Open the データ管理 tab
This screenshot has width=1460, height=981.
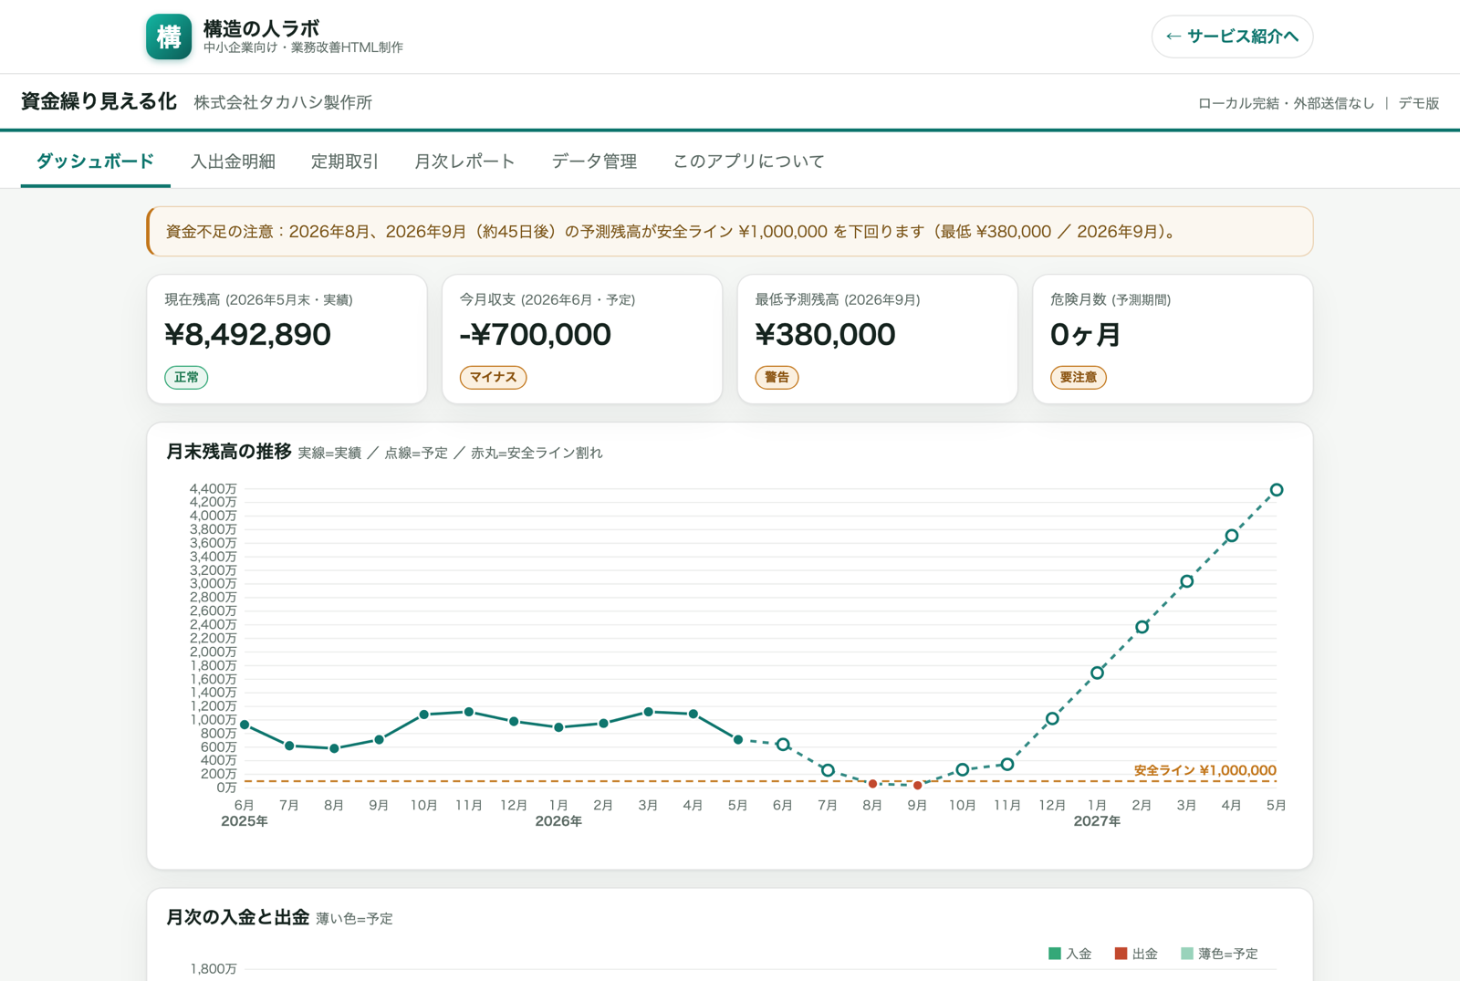[594, 162]
